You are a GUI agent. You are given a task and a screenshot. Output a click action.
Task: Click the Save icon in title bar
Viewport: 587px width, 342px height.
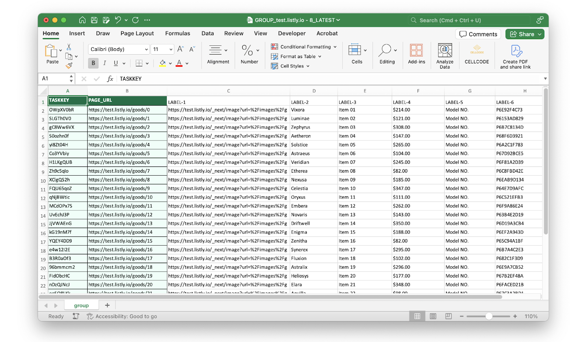(x=94, y=20)
